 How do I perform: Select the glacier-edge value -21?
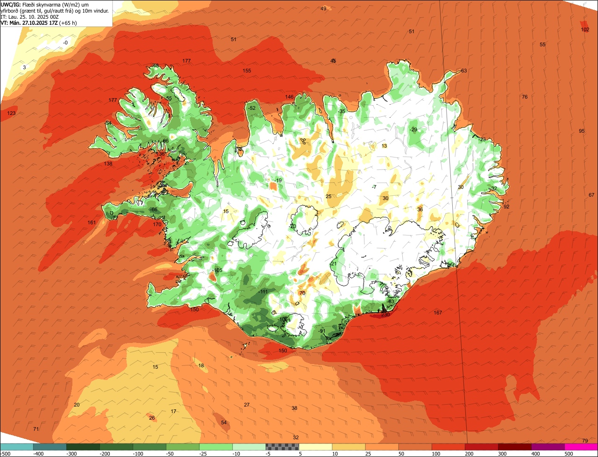[333, 264]
